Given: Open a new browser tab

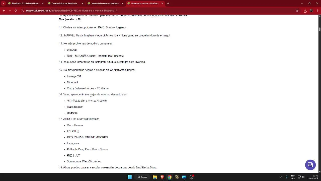Looking at the screenshot, I should 168,4.
